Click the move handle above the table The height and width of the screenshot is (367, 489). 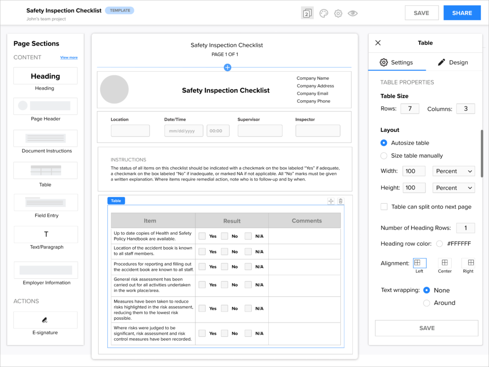(330, 201)
